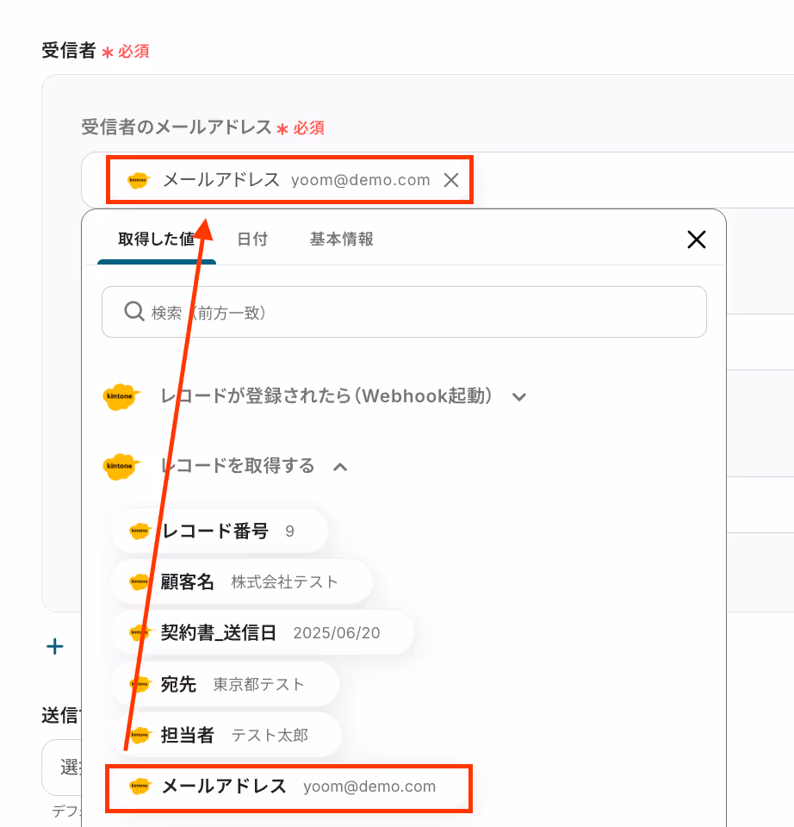Select the 担当者 テスト太郎 value

tap(226, 735)
